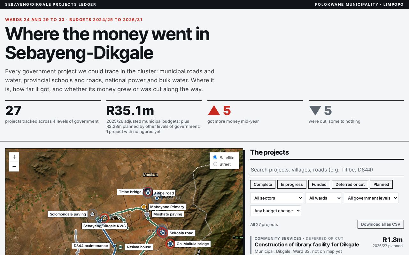Open the All government levels dropdown
This screenshot has height=255, width=409.
pos(371,198)
